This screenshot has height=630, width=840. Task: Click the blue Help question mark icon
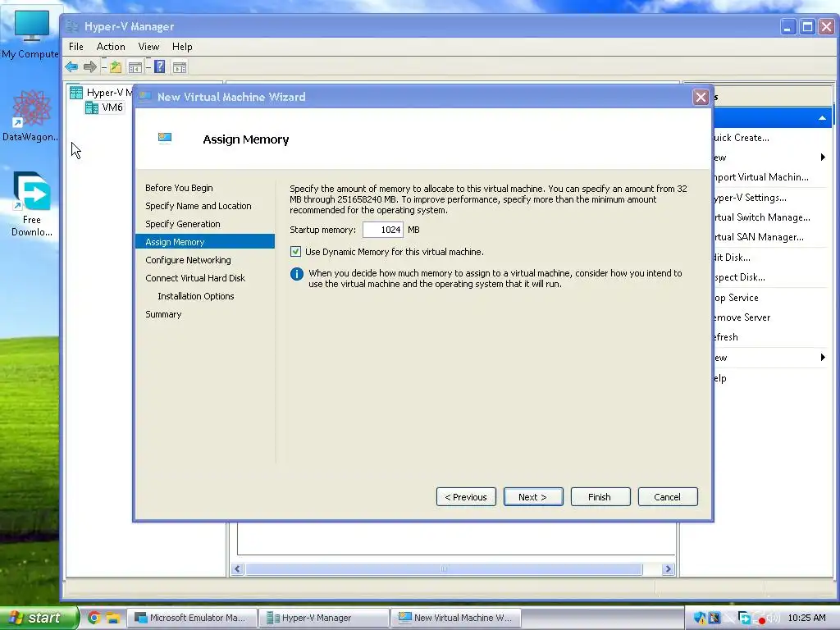coord(160,67)
